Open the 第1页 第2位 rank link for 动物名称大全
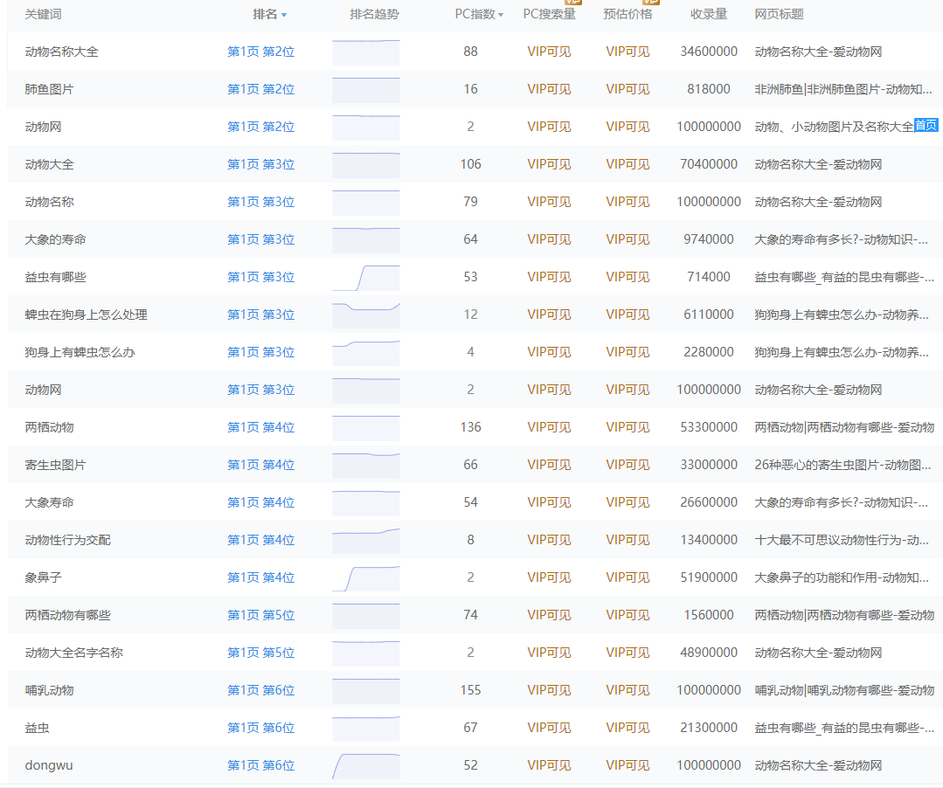 pos(261,52)
